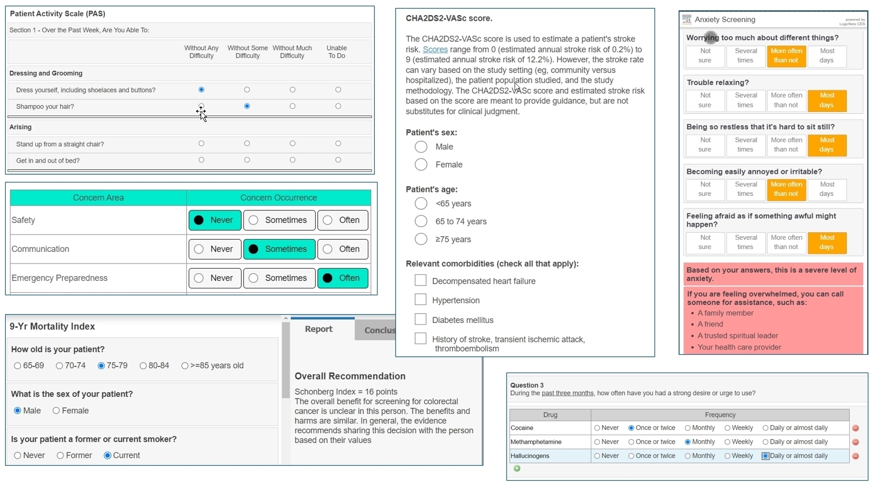Choose ≥75 years patient age
The height and width of the screenshot is (487, 877).
(421, 239)
